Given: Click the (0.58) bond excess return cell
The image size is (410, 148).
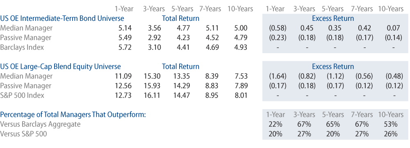Looking at the screenshot, I should pyautogui.click(x=278, y=28).
